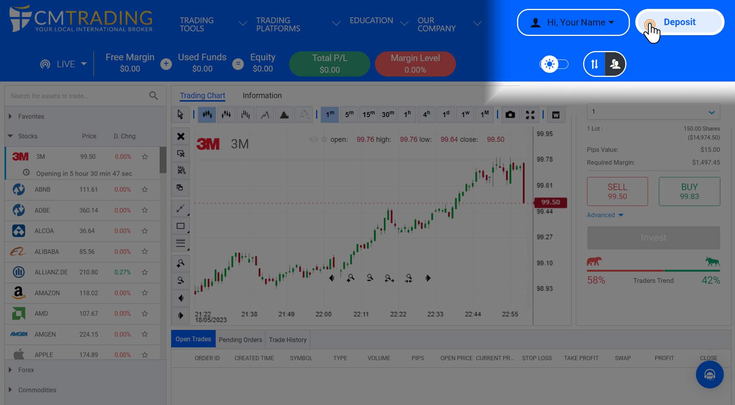Open the Hi, Your Name account dropdown
The height and width of the screenshot is (405, 735).
pos(573,22)
